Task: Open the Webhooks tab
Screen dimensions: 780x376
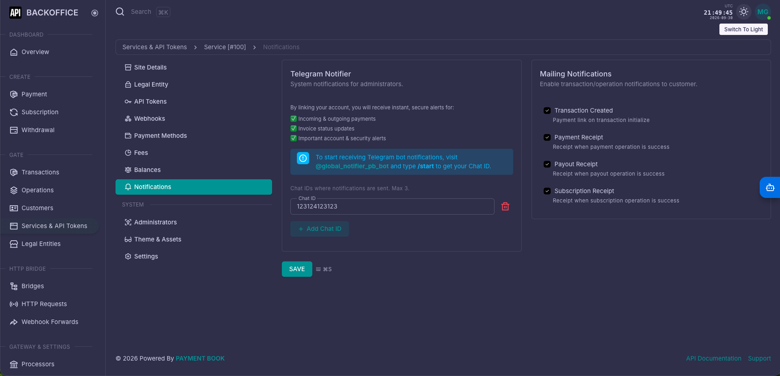Action: point(194,119)
